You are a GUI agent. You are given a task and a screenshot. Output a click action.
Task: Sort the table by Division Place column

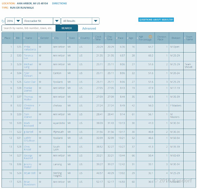(161, 38)
